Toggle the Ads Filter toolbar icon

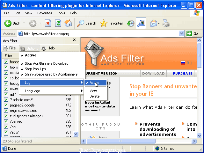[141, 23]
